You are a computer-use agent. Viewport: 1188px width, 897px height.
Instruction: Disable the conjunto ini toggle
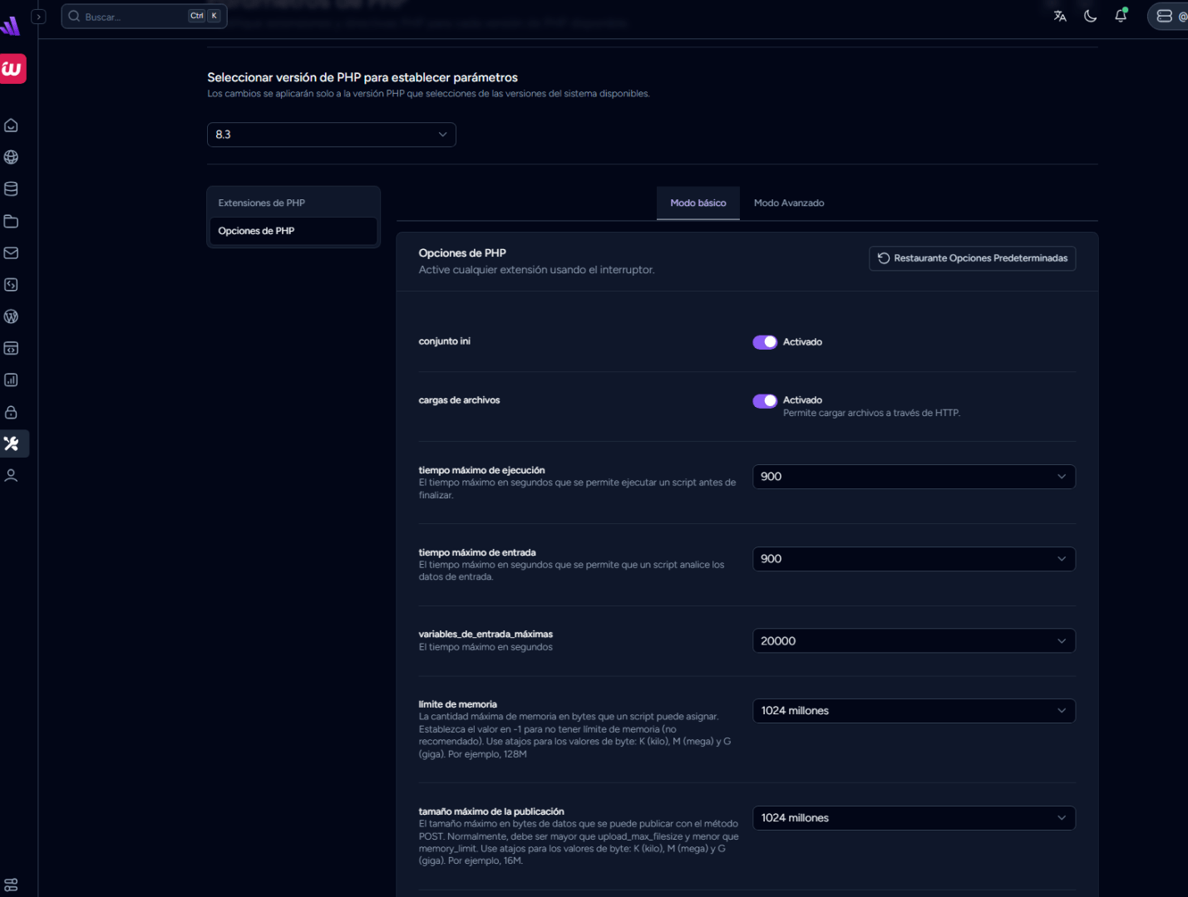click(x=764, y=342)
